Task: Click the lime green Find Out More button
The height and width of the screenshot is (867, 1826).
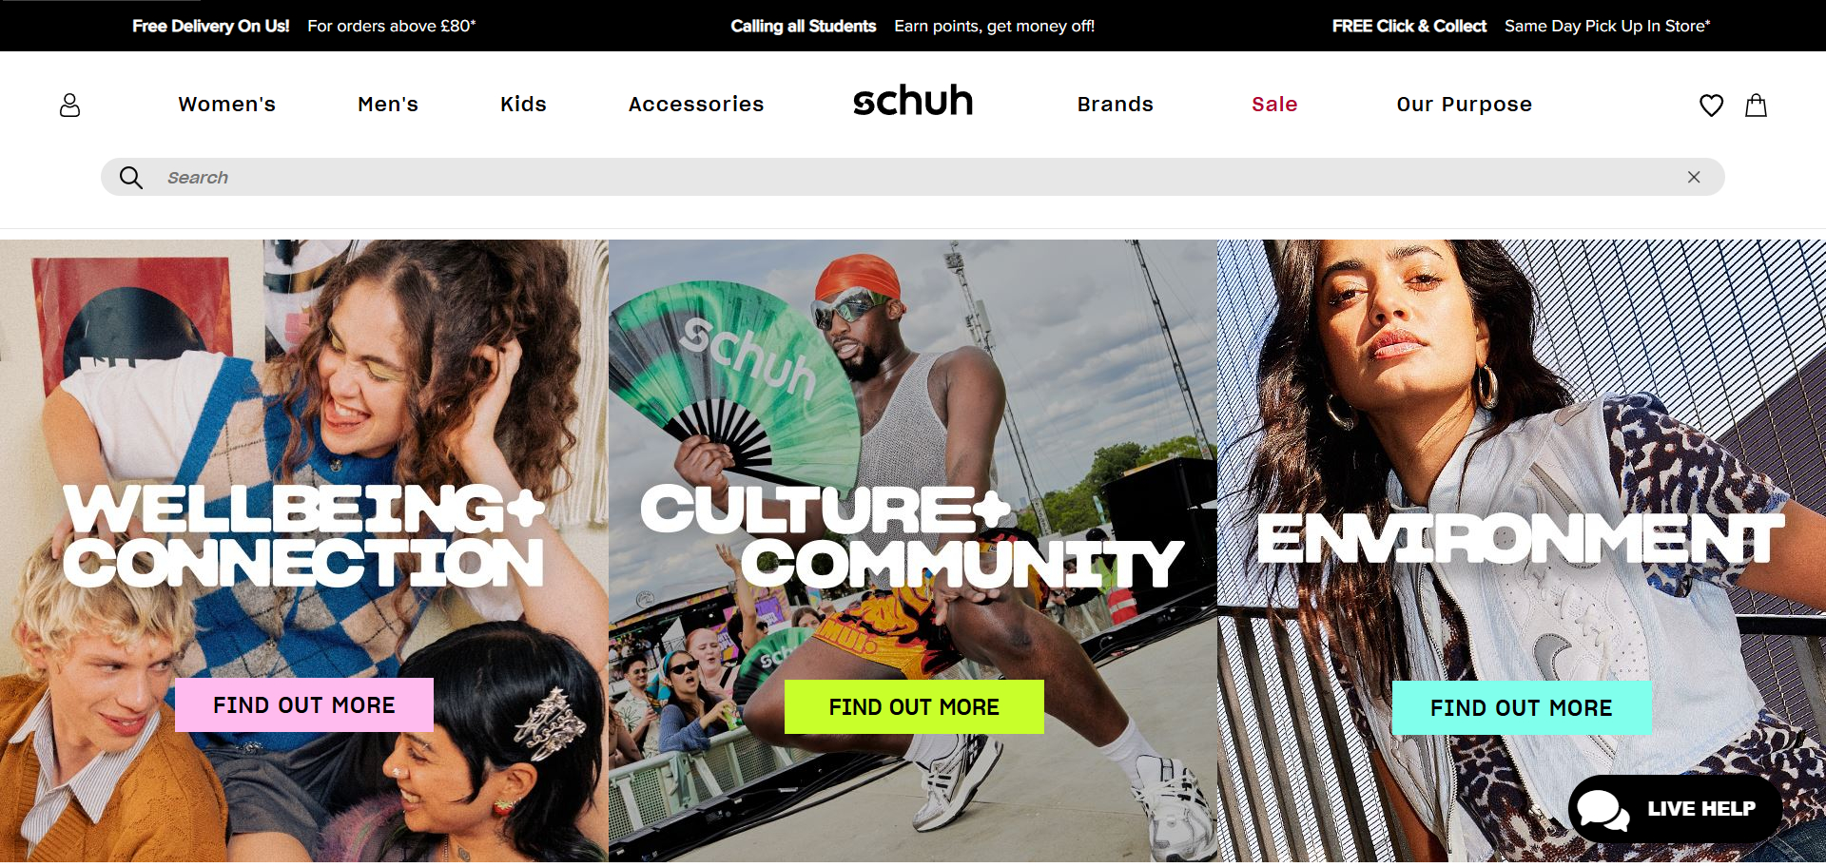Action: 914,707
